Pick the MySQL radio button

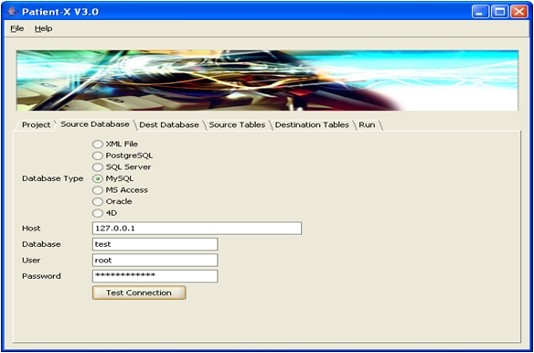click(x=98, y=178)
